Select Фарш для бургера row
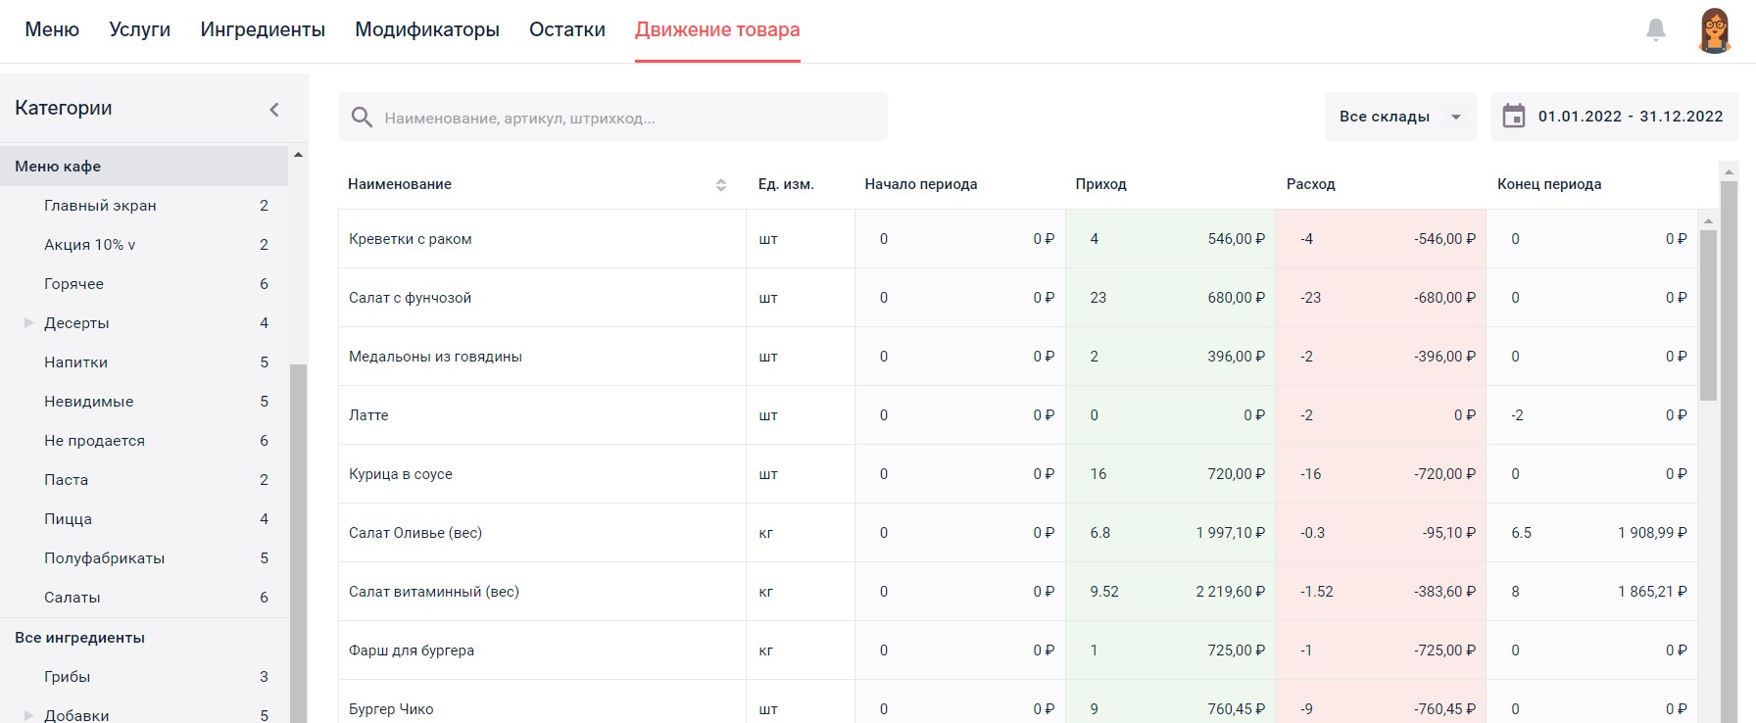 (1018, 651)
